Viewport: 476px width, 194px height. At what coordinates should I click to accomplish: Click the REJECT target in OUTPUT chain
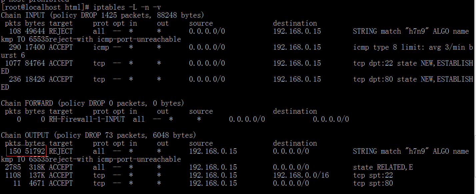[x=61, y=151]
